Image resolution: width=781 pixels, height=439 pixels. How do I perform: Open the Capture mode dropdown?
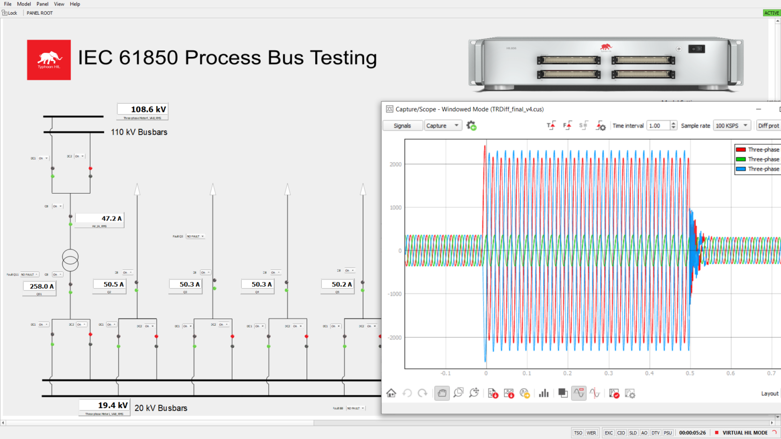coord(443,125)
